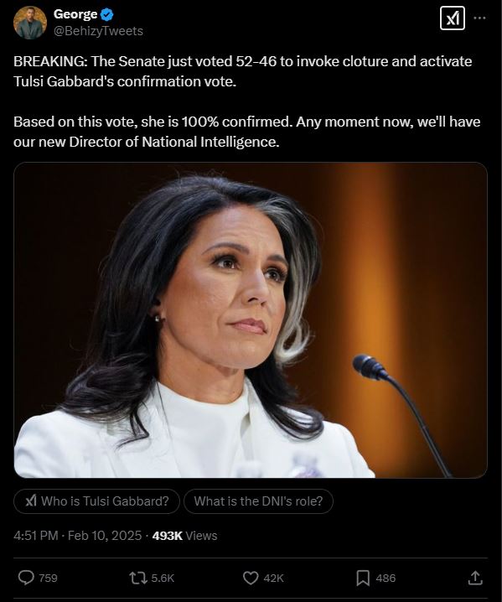
Task: Open the three-dot more options menu
Action: point(479,18)
